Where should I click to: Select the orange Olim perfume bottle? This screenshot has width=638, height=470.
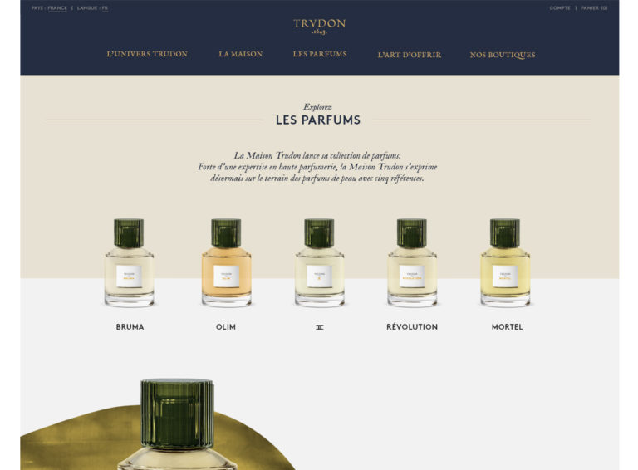(226, 262)
